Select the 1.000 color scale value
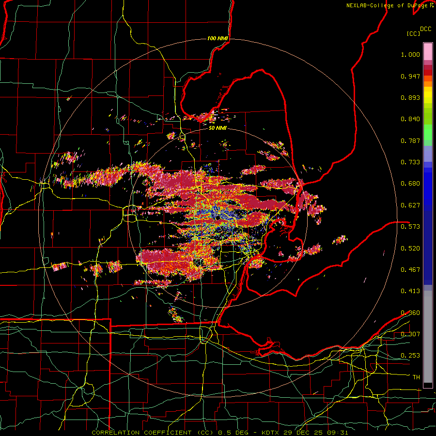 point(410,54)
